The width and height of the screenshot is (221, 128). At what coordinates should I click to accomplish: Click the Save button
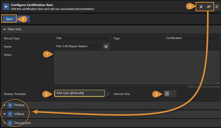9,19
